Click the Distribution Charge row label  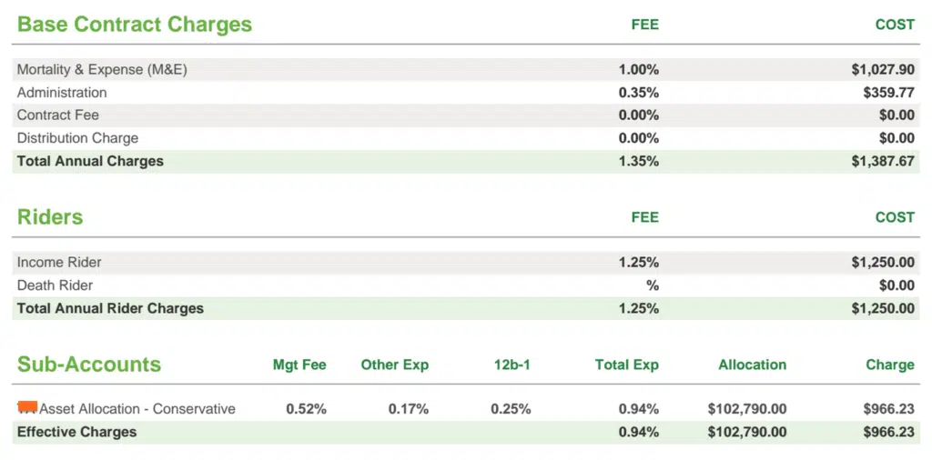coord(78,138)
